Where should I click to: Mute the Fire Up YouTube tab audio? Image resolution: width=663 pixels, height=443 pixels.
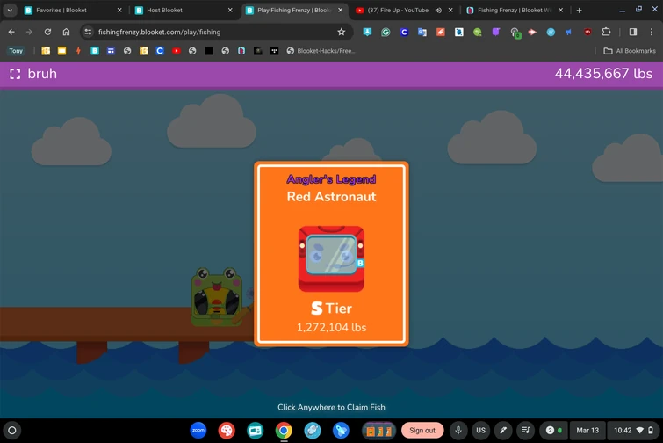point(438,11)
